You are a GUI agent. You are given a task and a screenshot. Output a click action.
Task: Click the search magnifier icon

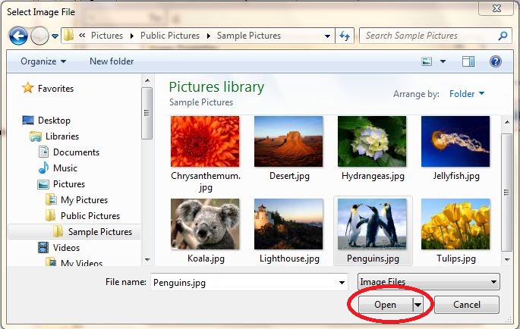tap(503, 36)
